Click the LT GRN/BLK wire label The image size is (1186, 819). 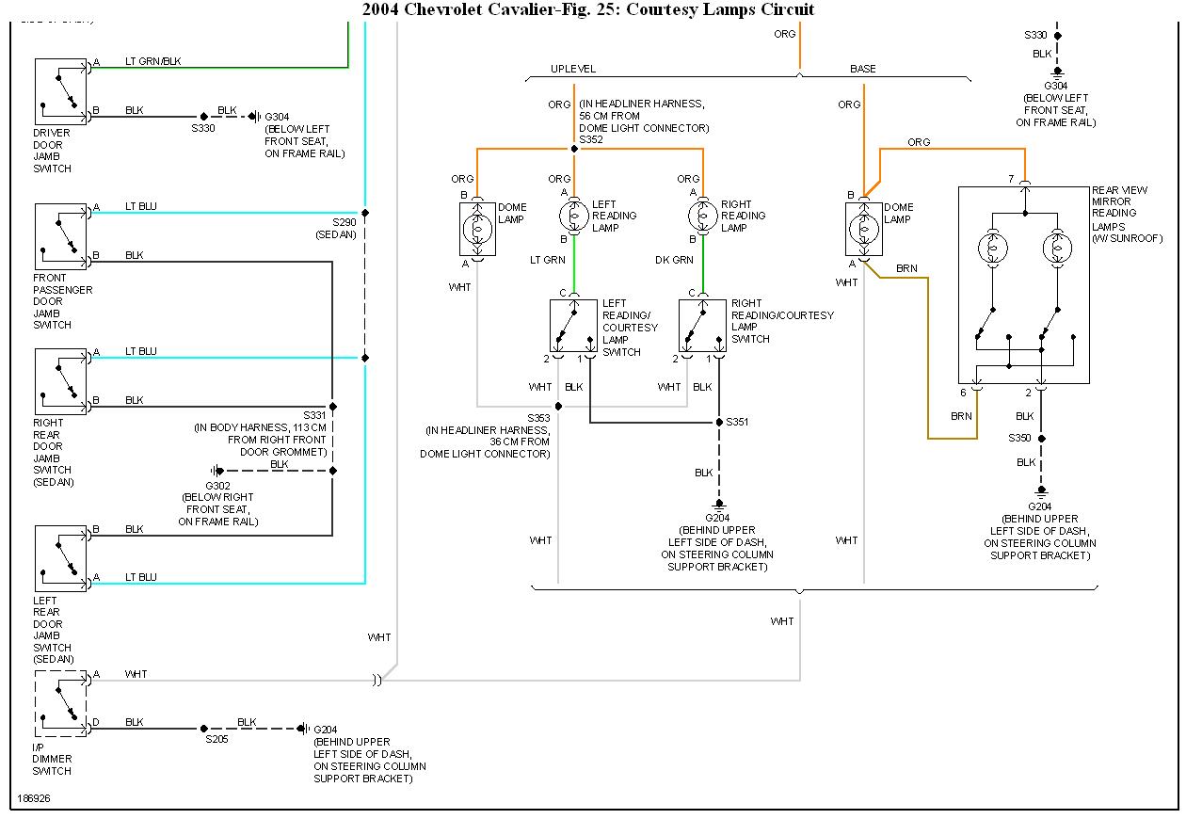153,61
